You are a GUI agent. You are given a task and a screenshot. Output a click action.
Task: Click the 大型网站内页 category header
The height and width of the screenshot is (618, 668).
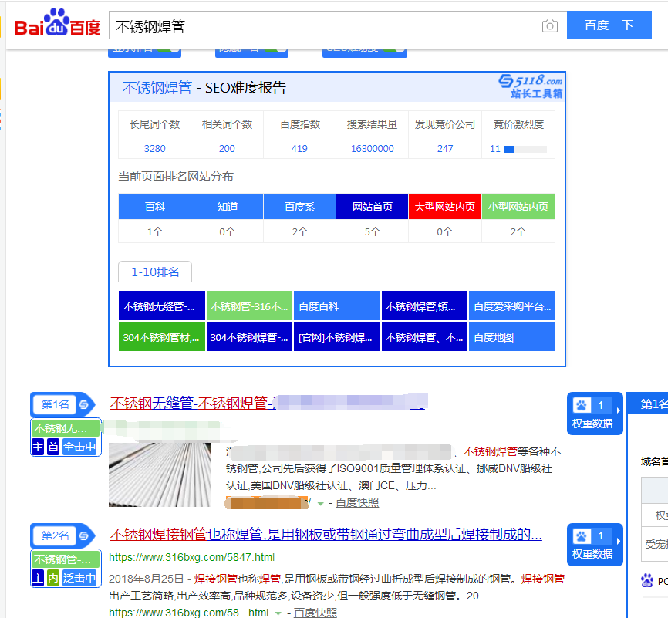coord(445,207)
